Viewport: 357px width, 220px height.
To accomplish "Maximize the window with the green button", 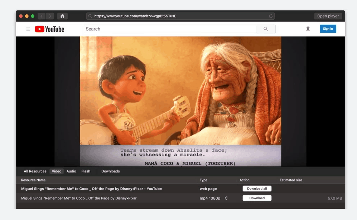I will [33, 16].
